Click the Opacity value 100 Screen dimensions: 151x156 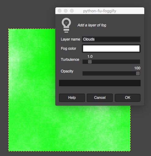[137, 68]
